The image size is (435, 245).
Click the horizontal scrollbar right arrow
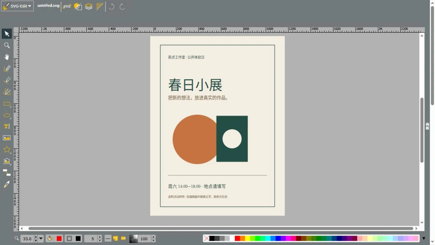coord(416,228)
